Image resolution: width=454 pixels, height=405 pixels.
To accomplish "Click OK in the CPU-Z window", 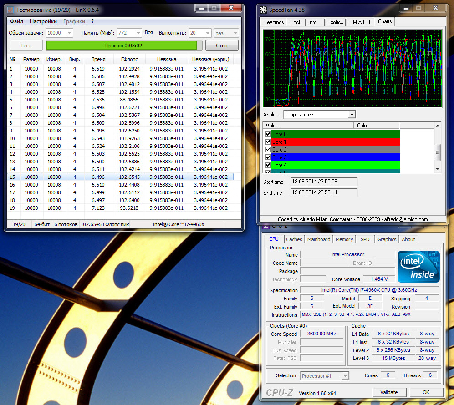I will point(426,392).
